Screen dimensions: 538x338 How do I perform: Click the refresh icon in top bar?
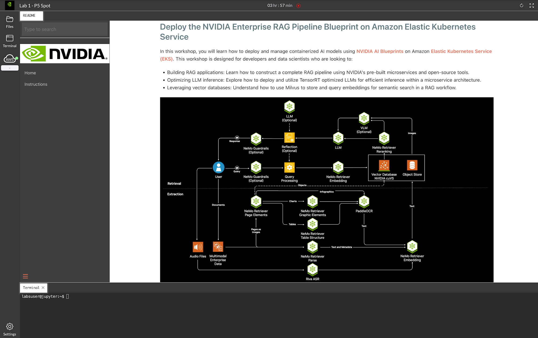click(521, 5)
